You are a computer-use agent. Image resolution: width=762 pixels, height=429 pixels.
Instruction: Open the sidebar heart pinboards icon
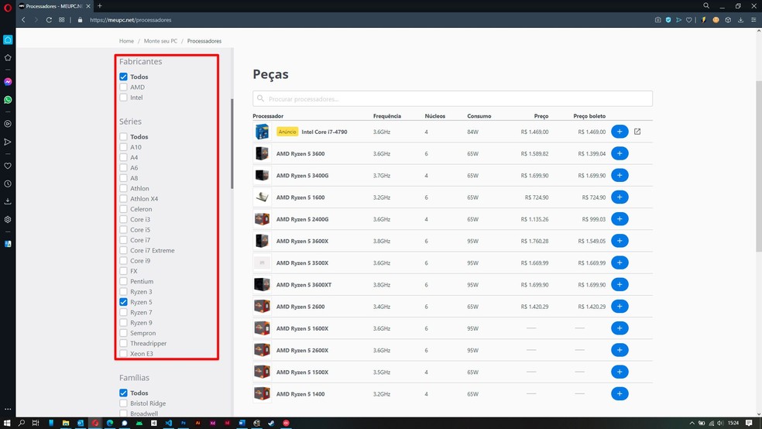coord(8,166)
